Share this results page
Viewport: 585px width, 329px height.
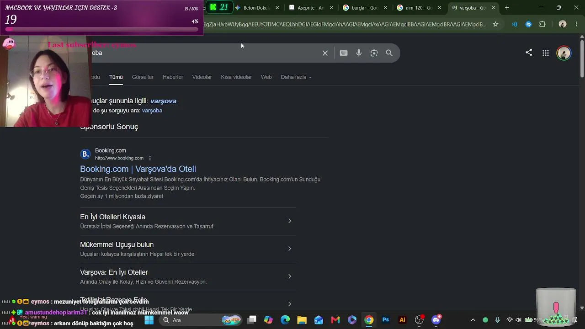click(529, 53)
